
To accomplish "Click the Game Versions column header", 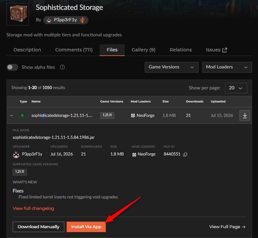I will 112,101.
